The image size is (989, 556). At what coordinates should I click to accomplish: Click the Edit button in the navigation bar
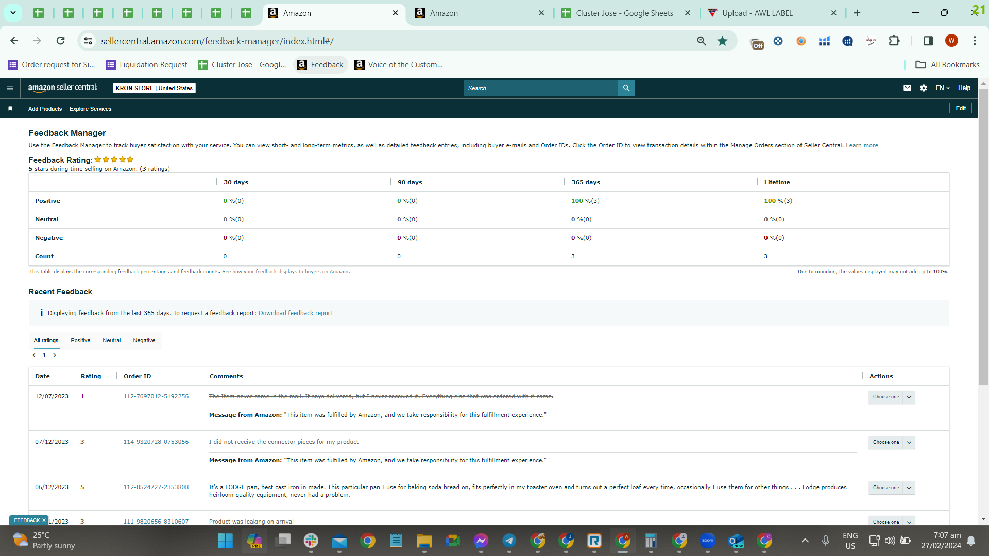(x=961, y=108)
